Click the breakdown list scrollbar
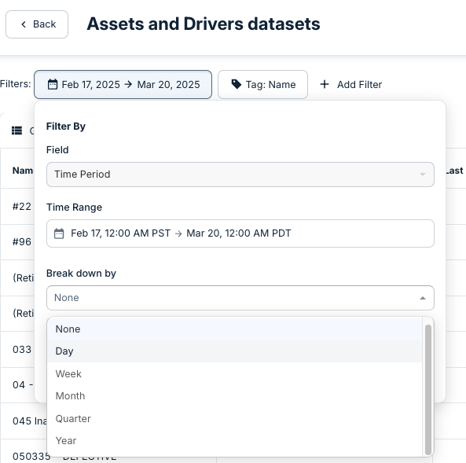466x463 pixels. pyautogui.click(x=428, y=390)
